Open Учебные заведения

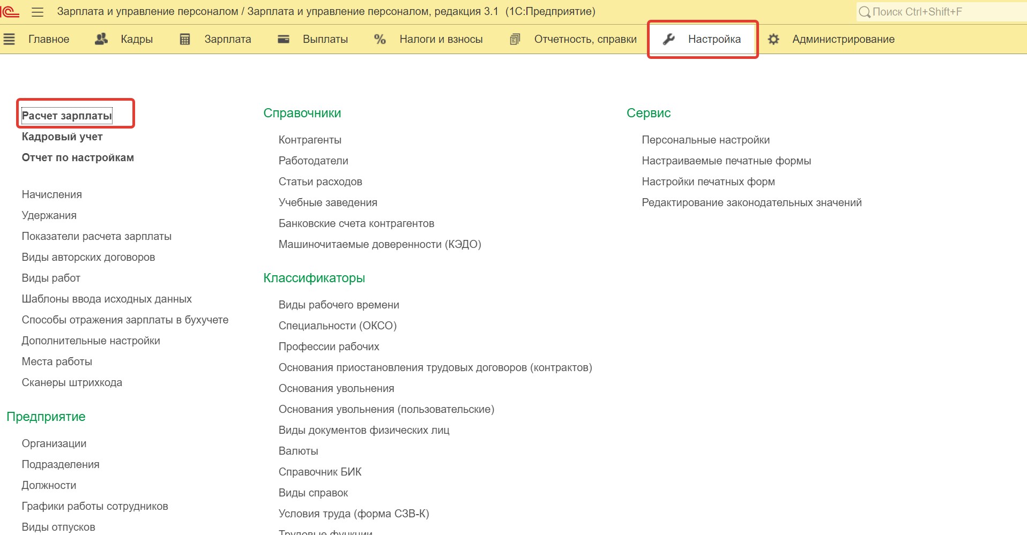328,202
